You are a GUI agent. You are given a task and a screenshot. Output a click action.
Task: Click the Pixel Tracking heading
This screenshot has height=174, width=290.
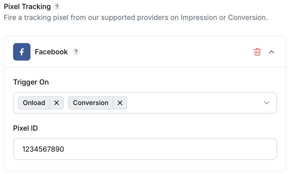[27, 7]
